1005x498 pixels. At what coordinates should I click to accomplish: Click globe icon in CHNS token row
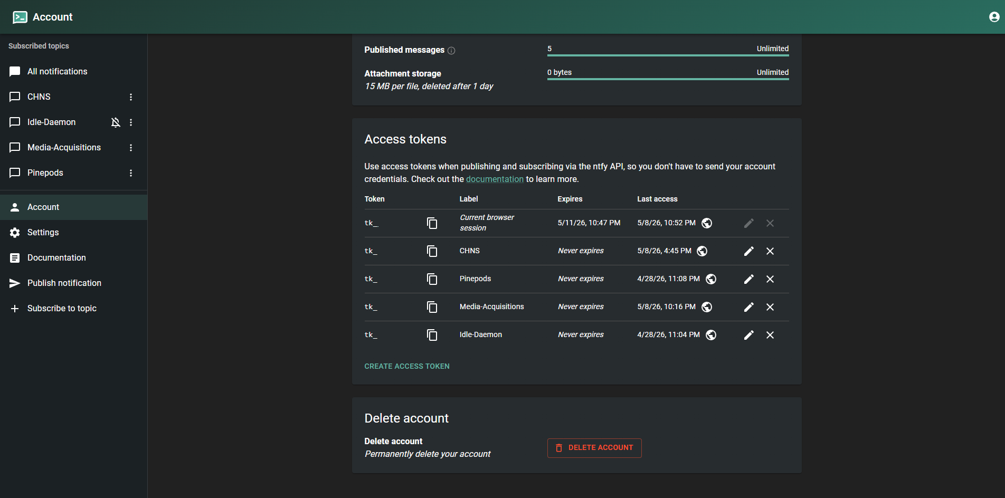click(x=702, y=251)
